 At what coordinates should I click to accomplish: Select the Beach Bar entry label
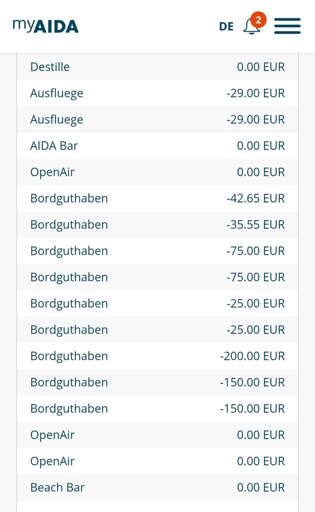58,487
